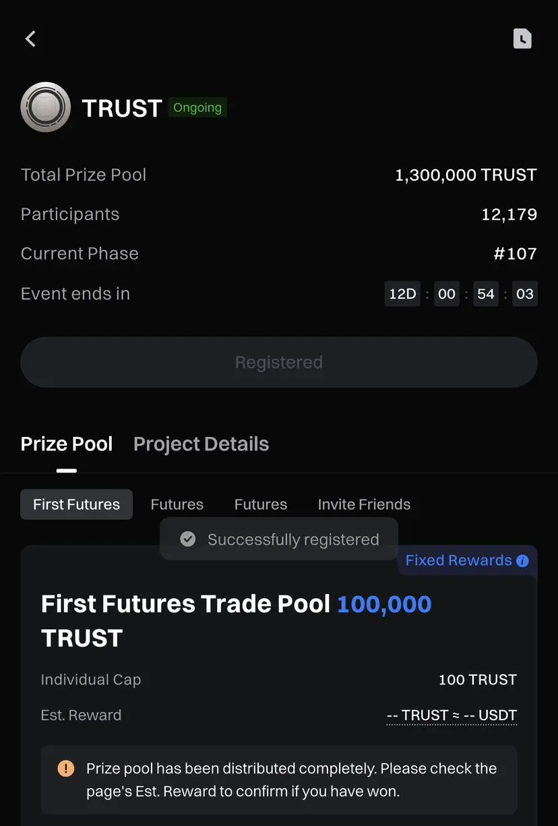Tap the 12D countdown days box
558x826 pixels.
pos(402,294)
